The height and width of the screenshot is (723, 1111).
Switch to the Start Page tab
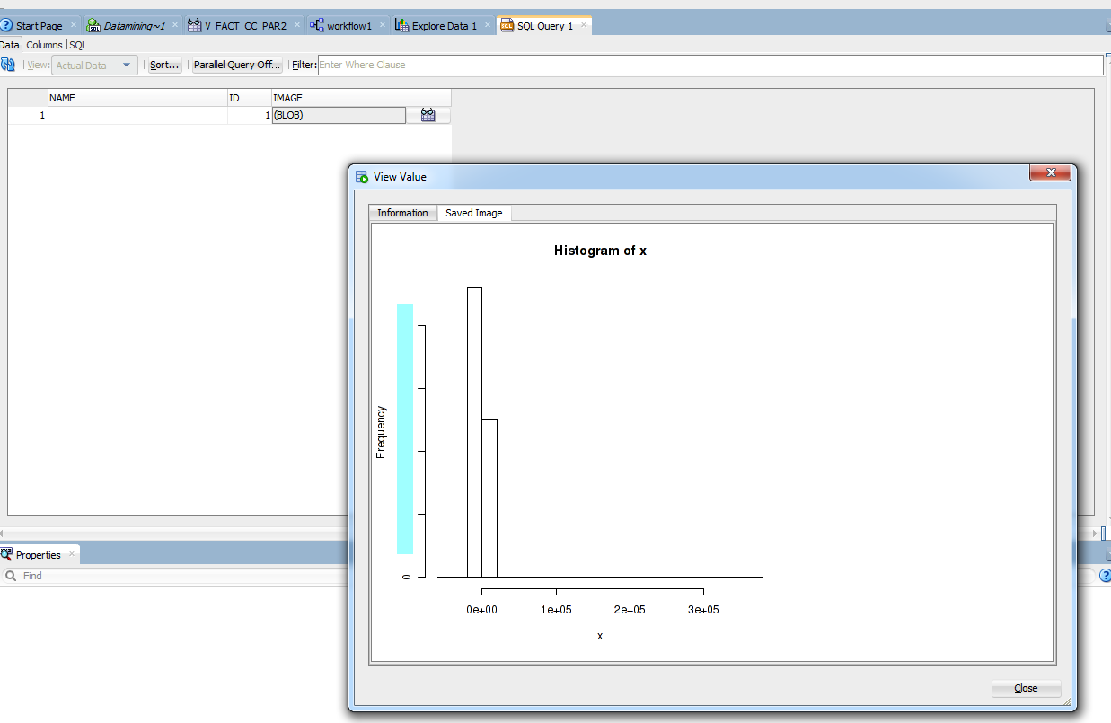pos(40,26)
